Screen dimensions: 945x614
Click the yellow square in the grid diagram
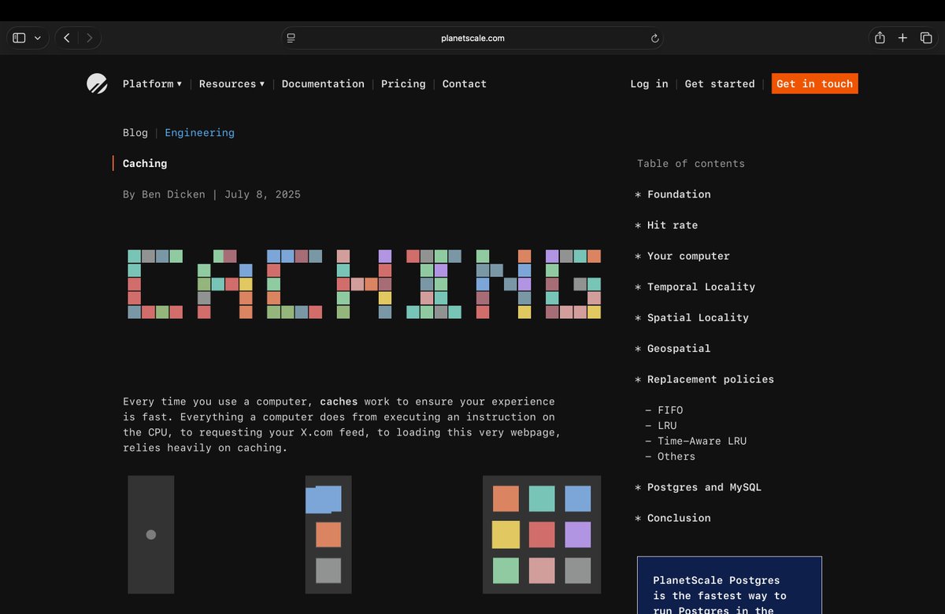tap(506, 534)
